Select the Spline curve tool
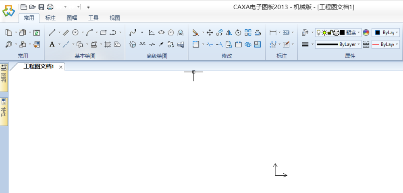 click(x=133, y=33)
